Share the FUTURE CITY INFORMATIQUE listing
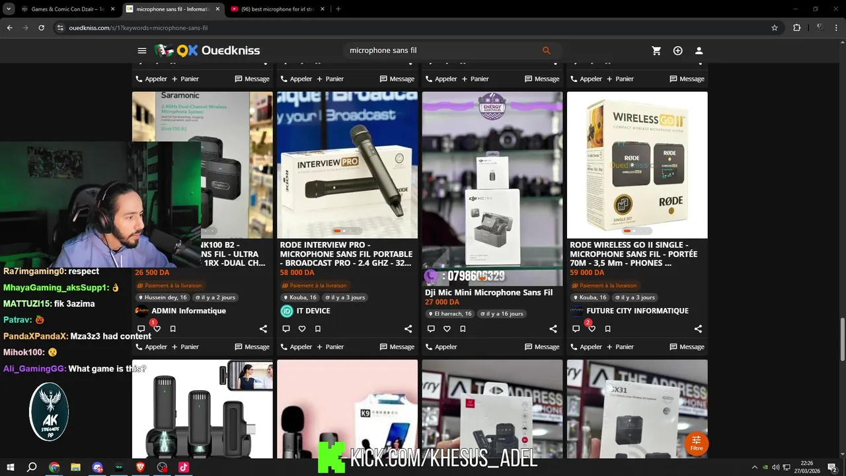The height and width of the screenshot is (476, 846). click(698, 329)
